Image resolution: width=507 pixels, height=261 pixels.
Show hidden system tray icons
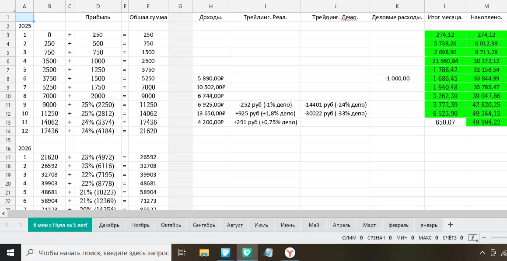(482, 253)
